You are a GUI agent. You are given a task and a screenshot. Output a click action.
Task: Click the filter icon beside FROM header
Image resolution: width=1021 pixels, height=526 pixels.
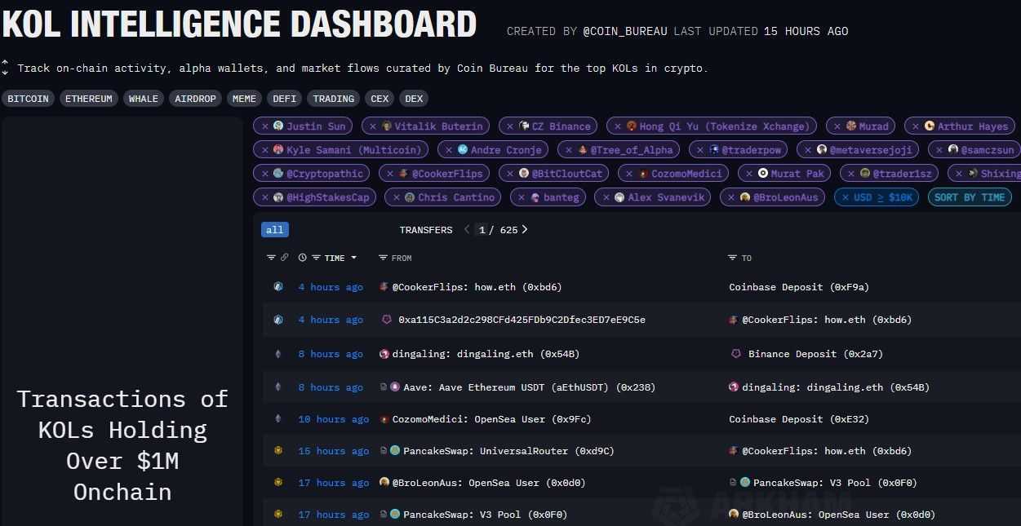(x=383, y=258)
